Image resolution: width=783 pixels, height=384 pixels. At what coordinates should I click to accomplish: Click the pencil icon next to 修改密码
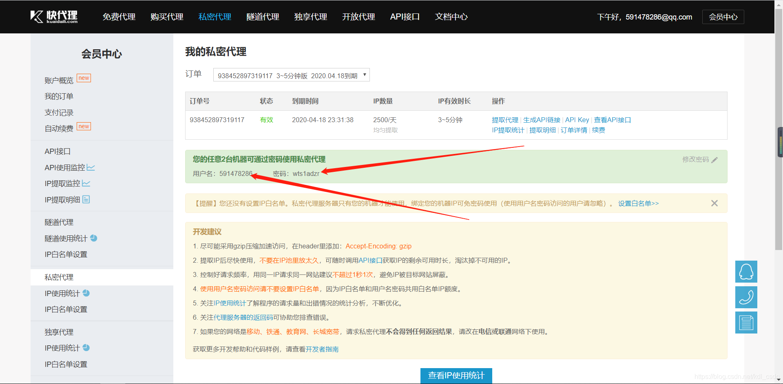point(714,160)
